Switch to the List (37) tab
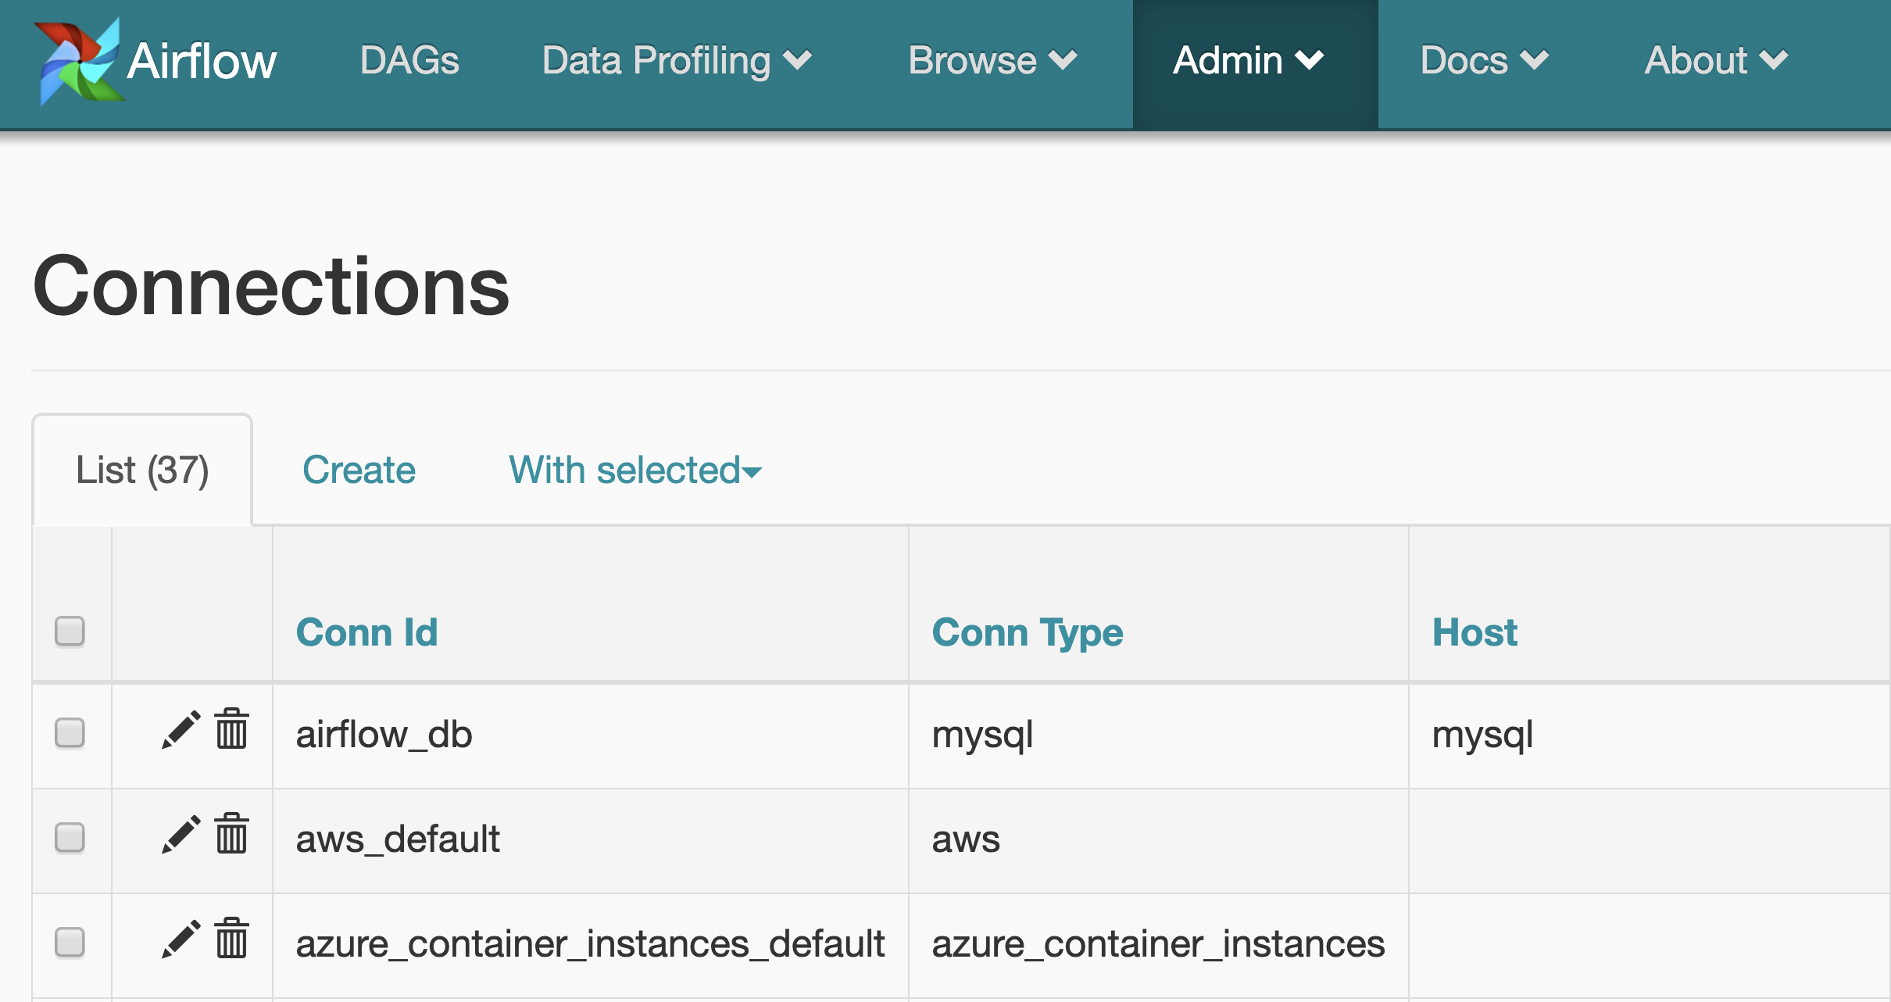 click(142, 471)
